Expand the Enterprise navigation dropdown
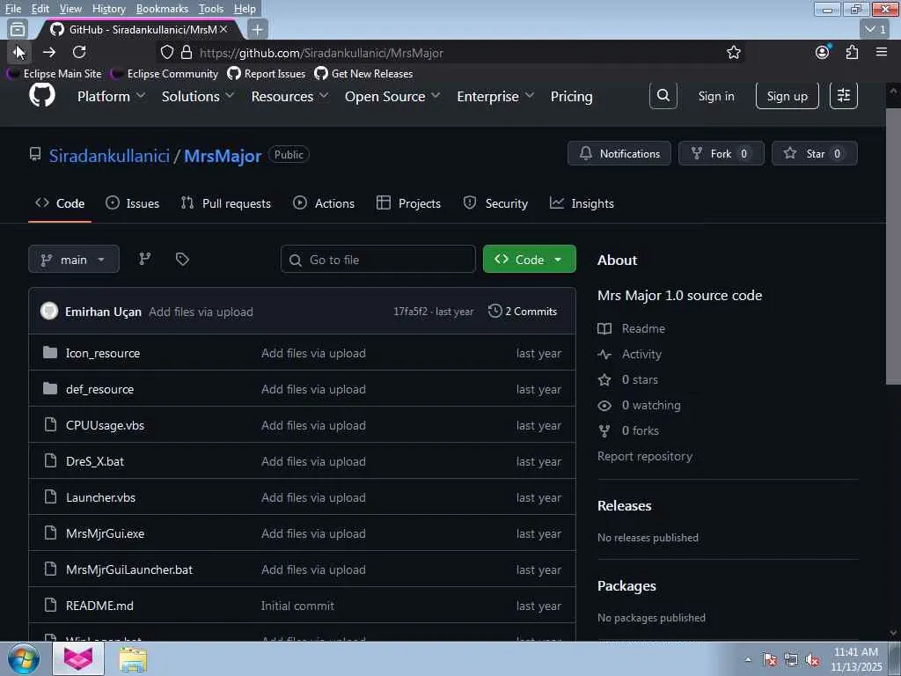Image resolution: width=901 pixels, height=676 pixels. 495,96
